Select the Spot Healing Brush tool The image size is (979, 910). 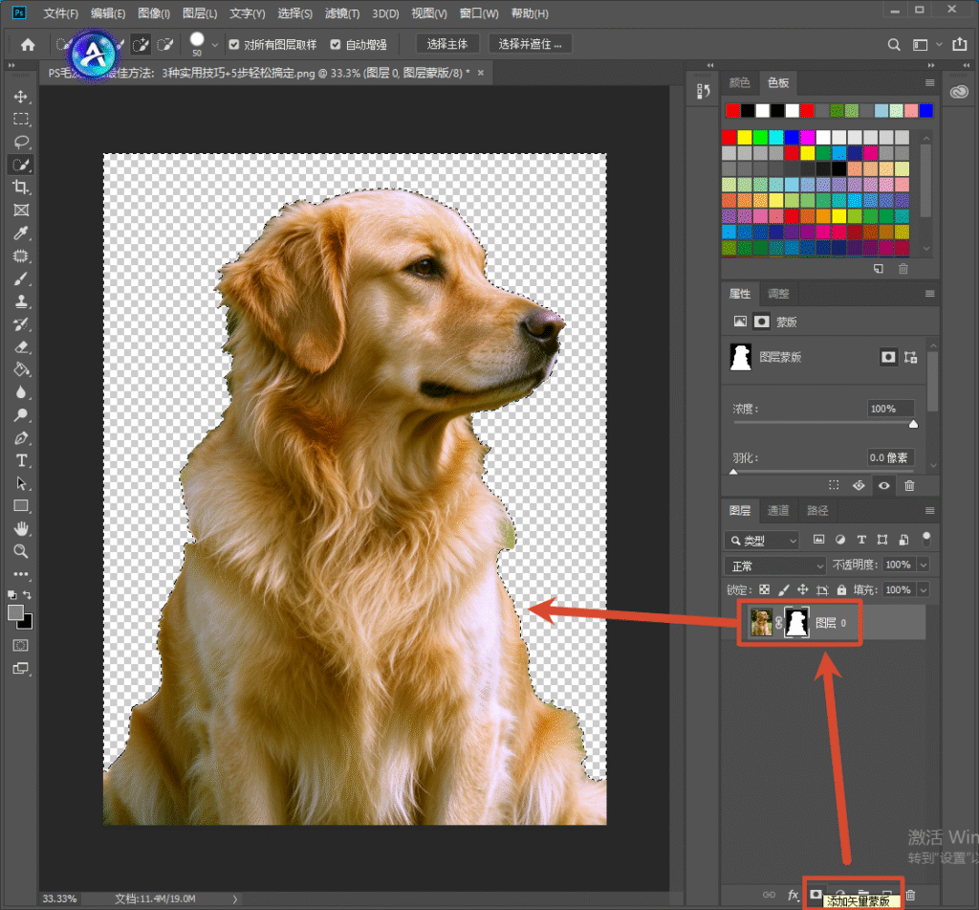[x=21, y=255]
